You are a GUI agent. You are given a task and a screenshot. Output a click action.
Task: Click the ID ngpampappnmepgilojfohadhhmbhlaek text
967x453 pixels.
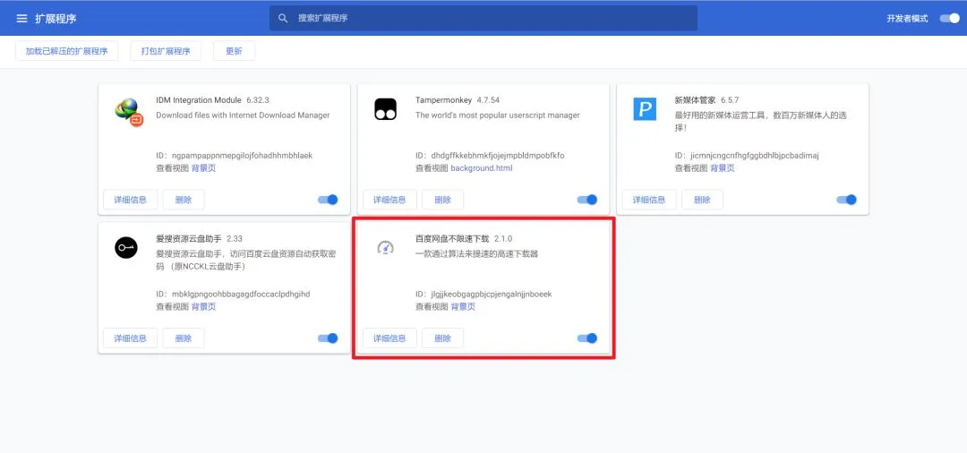pos(242,155)
